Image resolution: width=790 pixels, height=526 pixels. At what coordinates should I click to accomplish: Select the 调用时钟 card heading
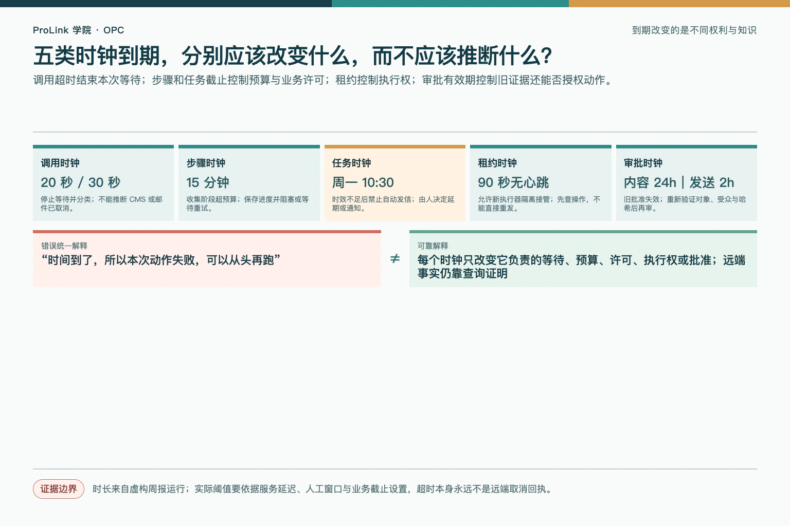pyautogui.click(x=60, y=163)
